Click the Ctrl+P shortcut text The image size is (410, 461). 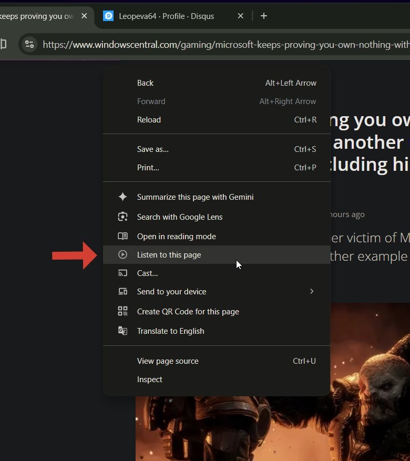305,168
